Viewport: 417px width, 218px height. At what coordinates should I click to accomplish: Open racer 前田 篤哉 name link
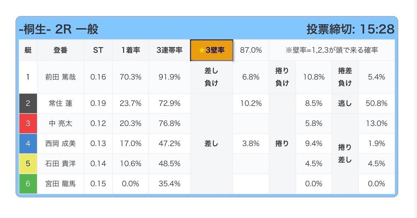pyautogui.click(x=61, y=77)
